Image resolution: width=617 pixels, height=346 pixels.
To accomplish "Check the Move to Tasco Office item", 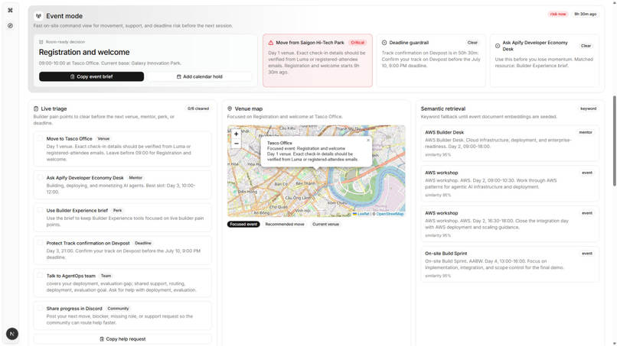I will click(40, 138).
